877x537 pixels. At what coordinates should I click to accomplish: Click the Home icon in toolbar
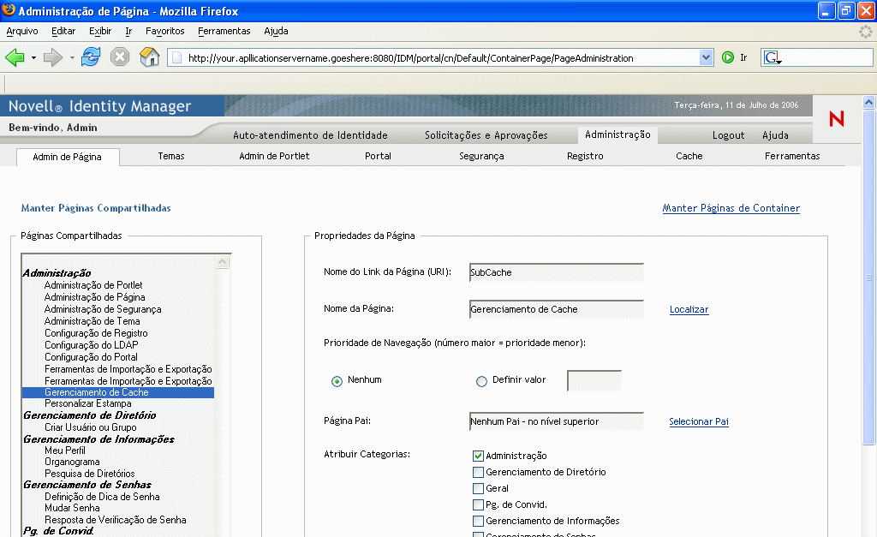[x=149, y=57]
